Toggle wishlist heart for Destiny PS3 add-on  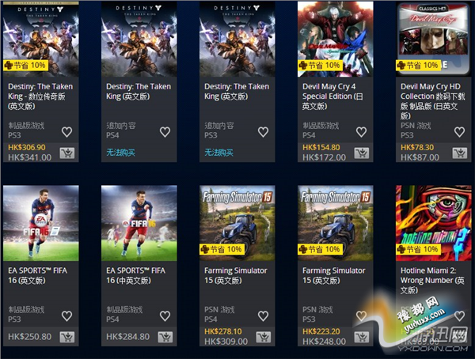click(x=264, y=132)
